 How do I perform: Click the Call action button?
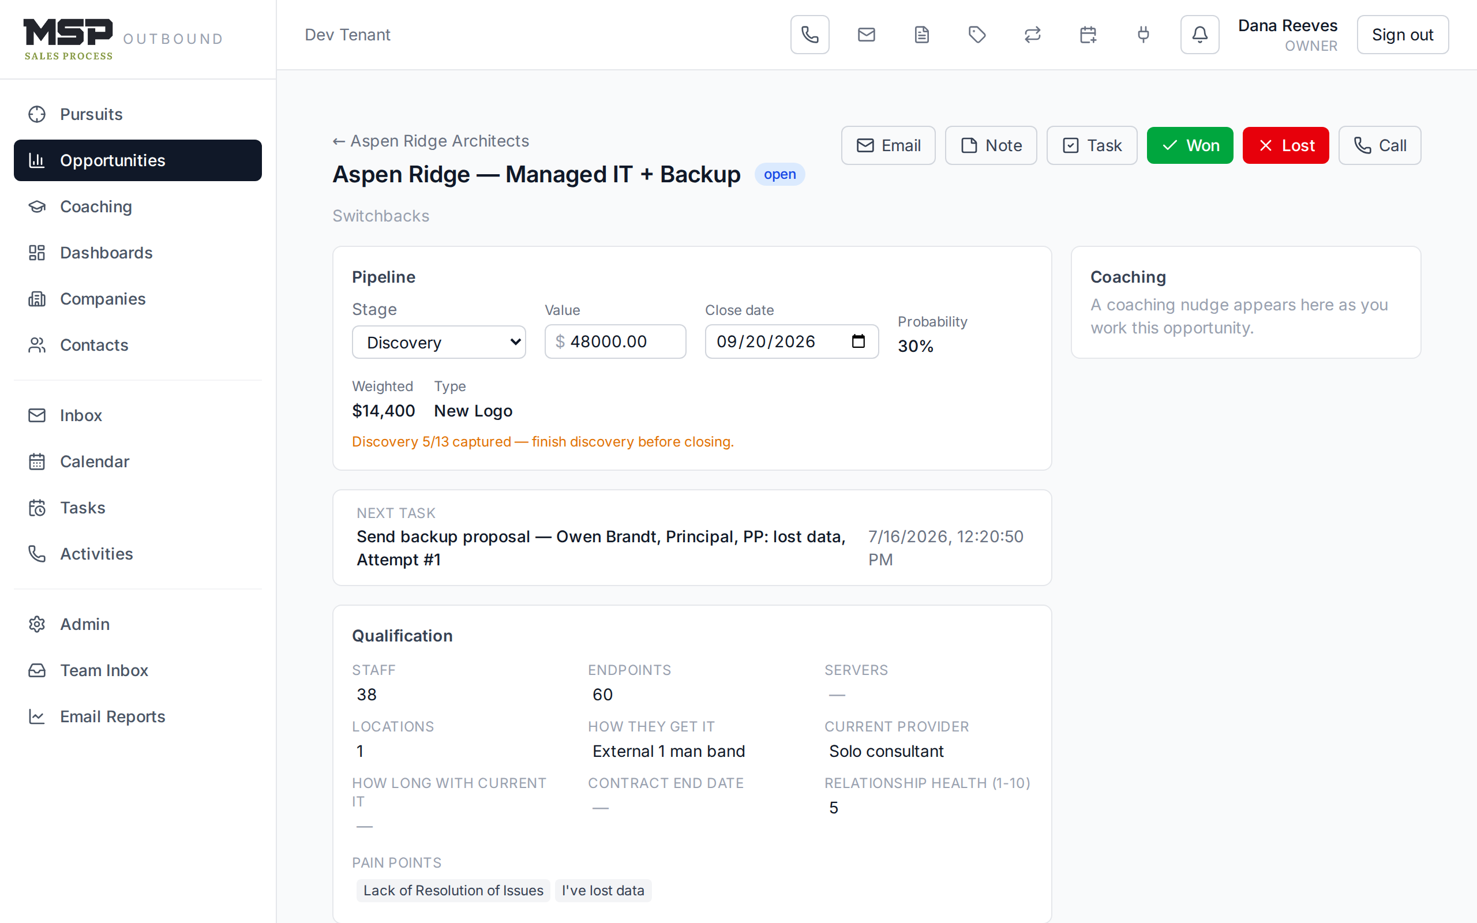pos(1379,145)
